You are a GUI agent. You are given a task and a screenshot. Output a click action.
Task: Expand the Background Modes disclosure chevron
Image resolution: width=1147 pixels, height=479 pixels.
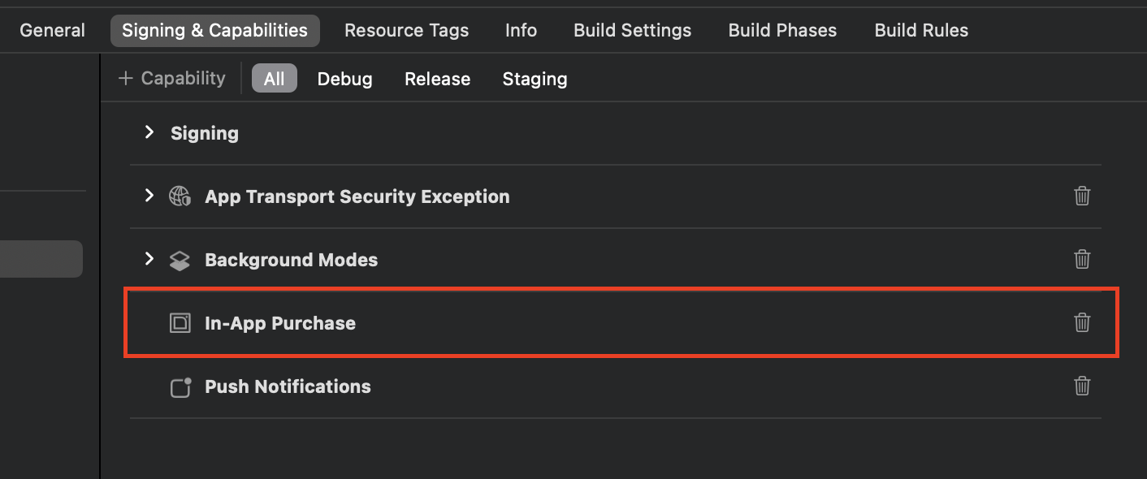click(x=149, y=259)
